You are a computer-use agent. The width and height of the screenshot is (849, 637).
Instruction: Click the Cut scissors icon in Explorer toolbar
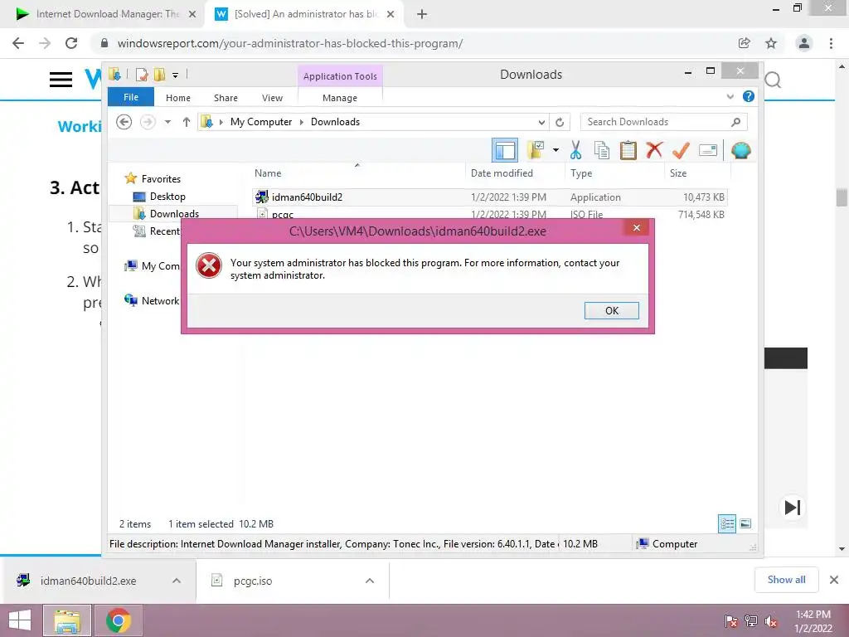pyautogui.click(x=575, y=150)
